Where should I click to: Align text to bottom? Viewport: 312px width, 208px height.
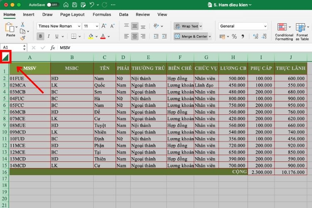(143, 27)
